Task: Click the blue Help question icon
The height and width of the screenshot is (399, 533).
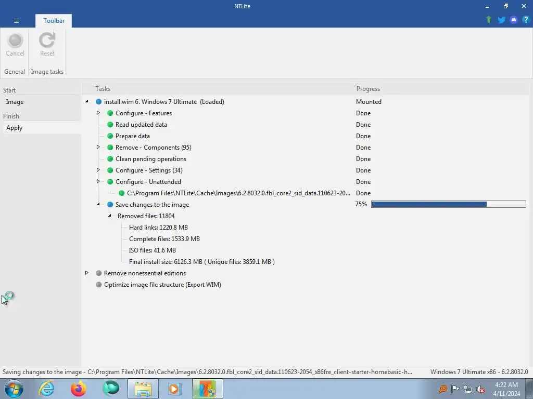Action: [526, 20]
